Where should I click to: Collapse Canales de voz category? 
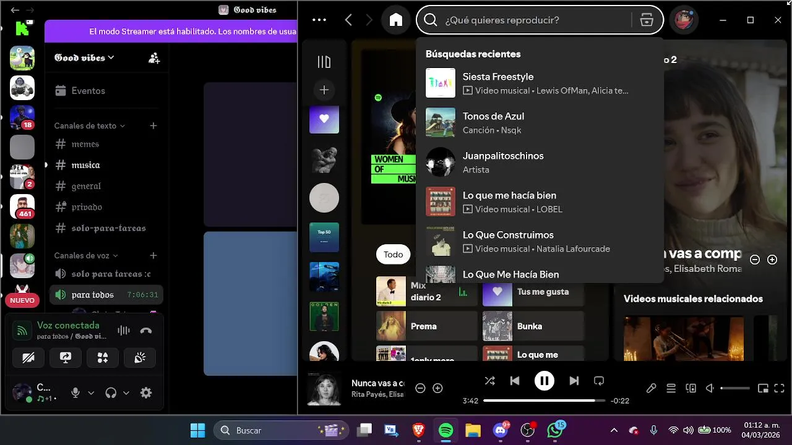[x=86, y=255]
